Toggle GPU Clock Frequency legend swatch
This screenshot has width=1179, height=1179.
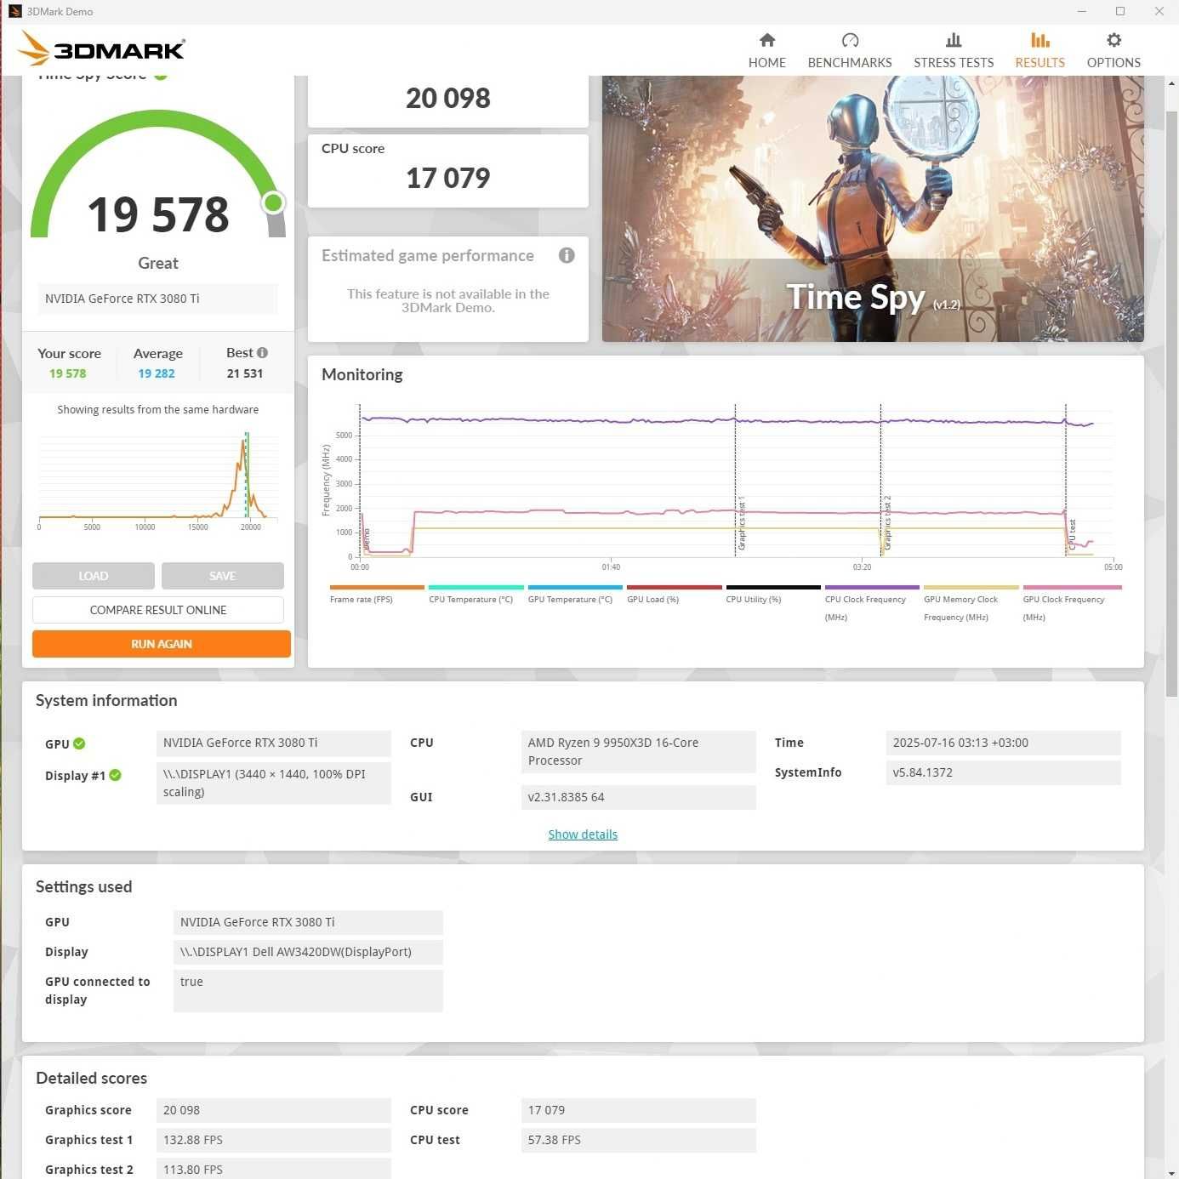point(1073,587)
